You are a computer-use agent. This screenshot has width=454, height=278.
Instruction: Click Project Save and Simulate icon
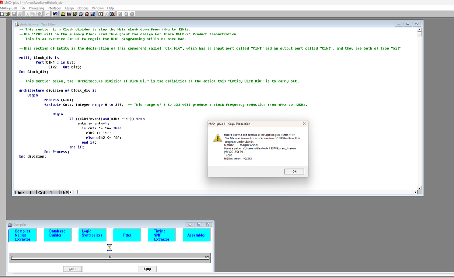point(132,14)
